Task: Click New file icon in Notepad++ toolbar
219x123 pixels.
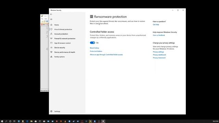Action: 42,21
